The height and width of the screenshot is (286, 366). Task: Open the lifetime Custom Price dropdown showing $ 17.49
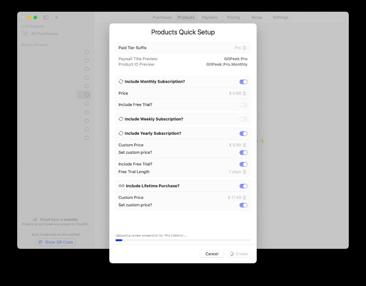237,197
